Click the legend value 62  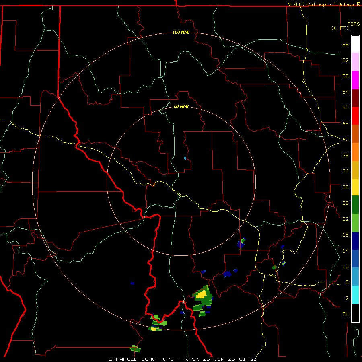[346, 60]
